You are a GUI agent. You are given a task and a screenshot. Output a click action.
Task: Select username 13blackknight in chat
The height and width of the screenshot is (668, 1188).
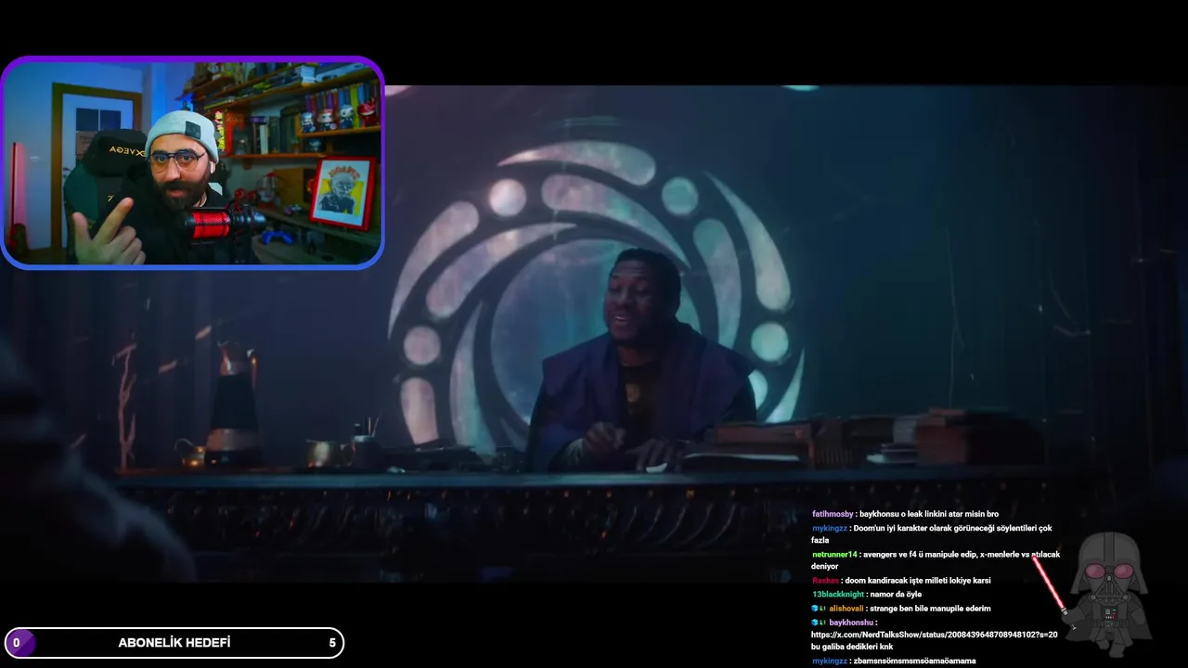838,595
